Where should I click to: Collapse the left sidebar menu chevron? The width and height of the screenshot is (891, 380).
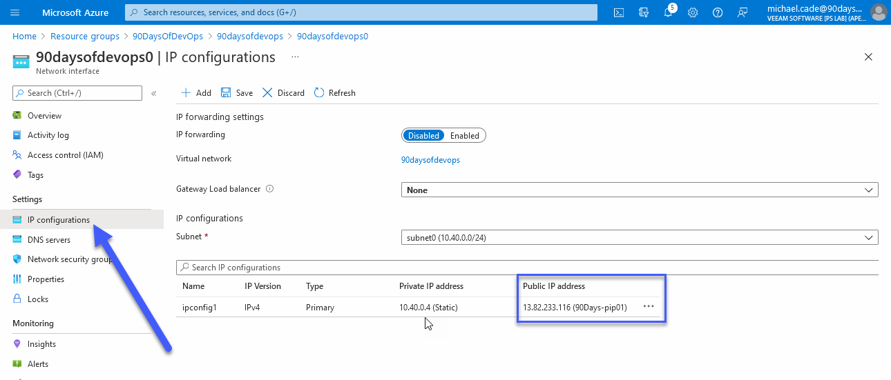tap(153, 93)
